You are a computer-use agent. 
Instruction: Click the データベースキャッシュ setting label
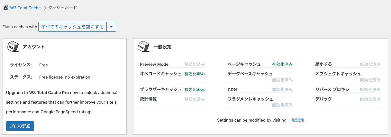[250, 74]
